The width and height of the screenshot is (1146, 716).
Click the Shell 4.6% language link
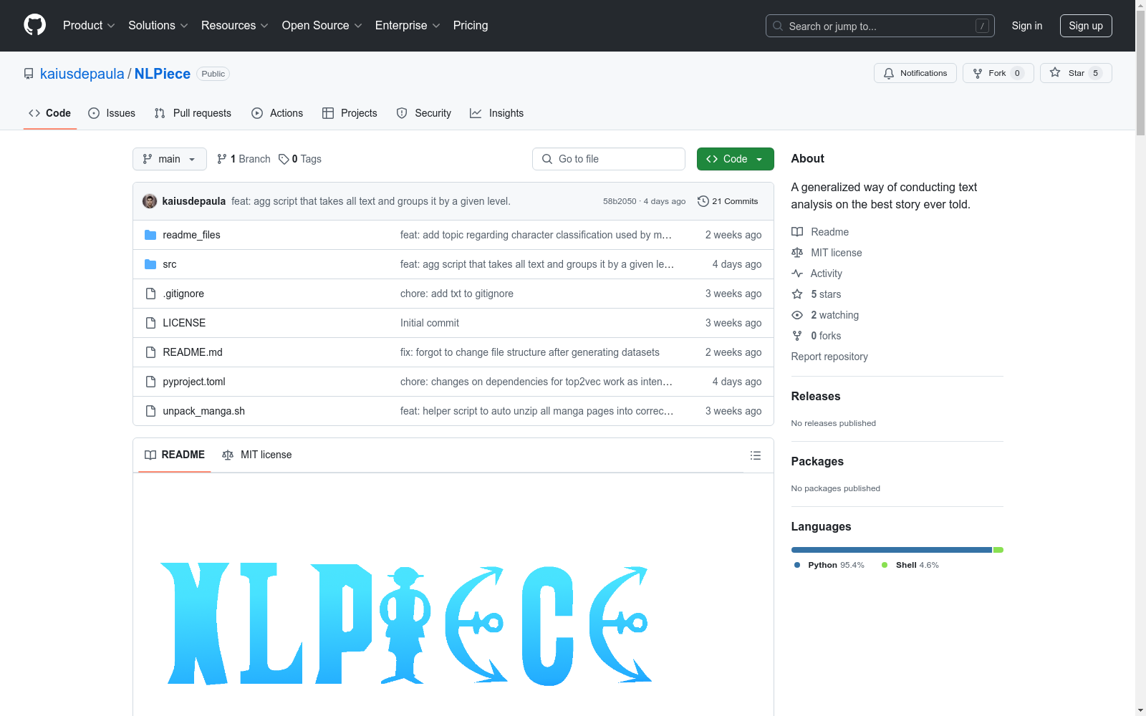pyautogui.click(x=910, y=565)
